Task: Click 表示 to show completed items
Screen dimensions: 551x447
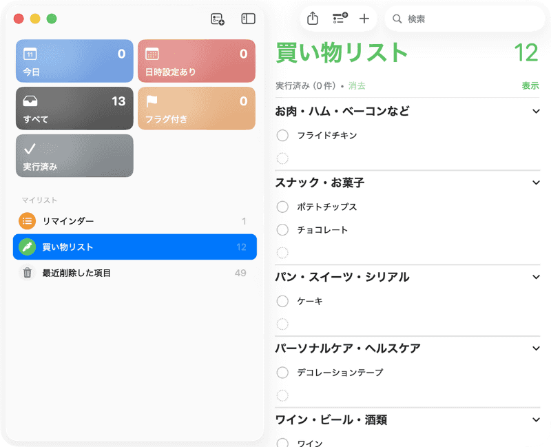Action: (530, 85)
